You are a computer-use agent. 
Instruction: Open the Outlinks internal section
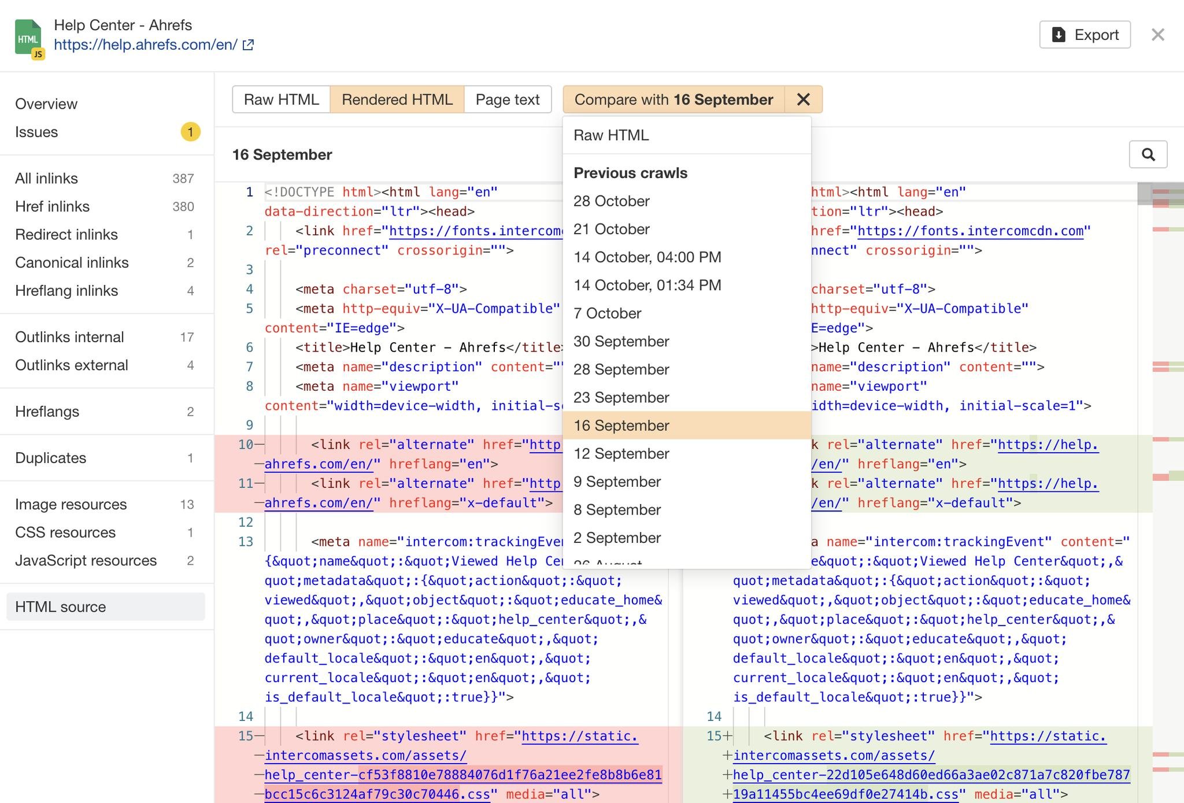coord(69,337)
